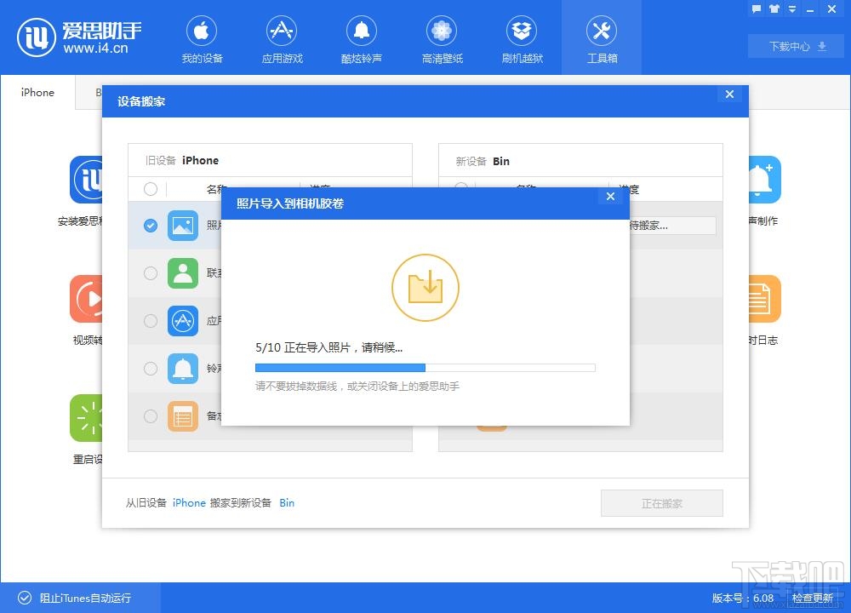
Task: Click the orange 备忘 notes icon
Action: (183, 416)
